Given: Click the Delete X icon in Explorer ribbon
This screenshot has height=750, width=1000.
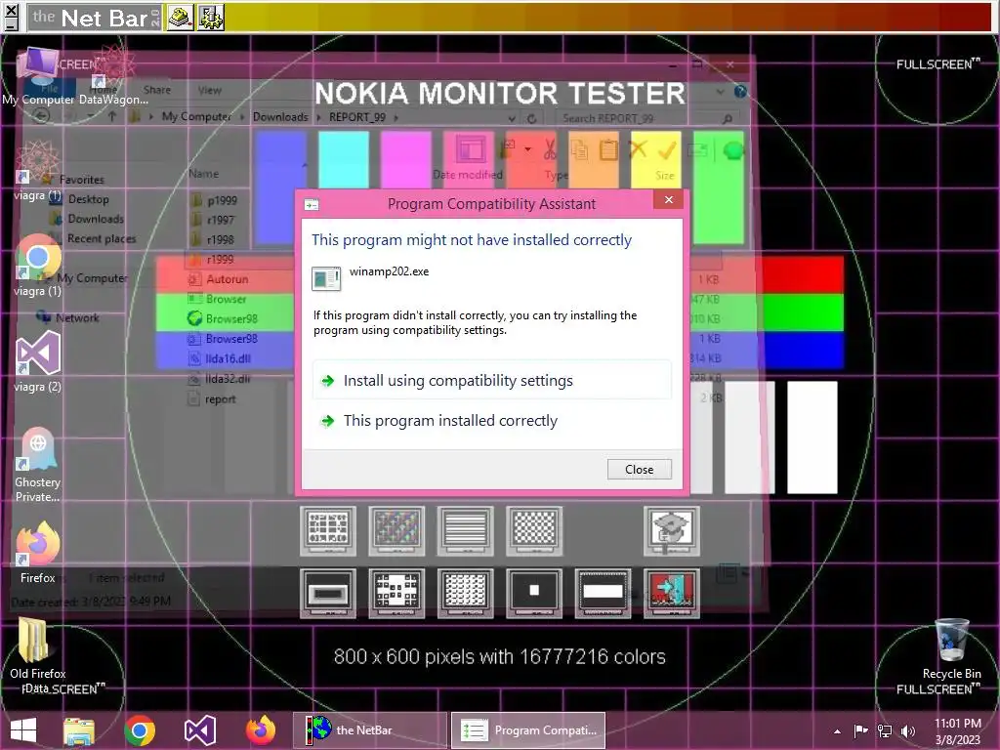Looking at the screenshot, I should click(637, 149).
